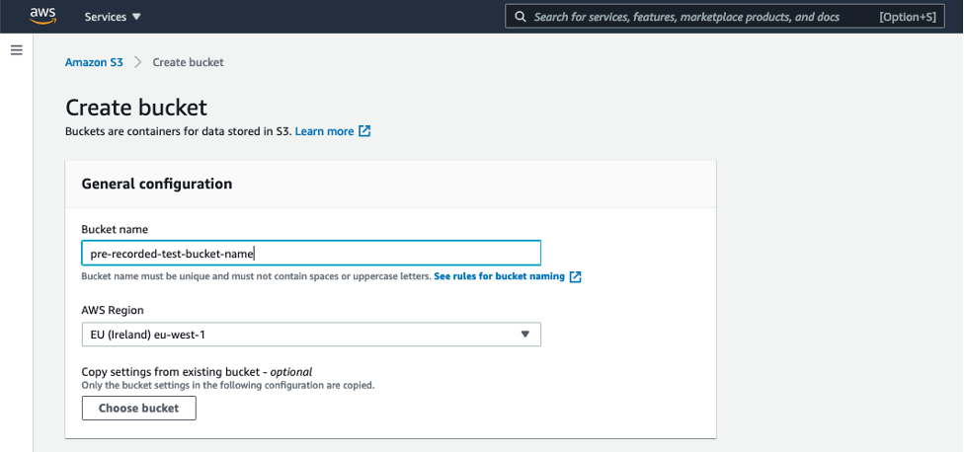Click external link icon after bucket naming rules
The width and height of the screenshot is (965, 452).
(576, 277)
